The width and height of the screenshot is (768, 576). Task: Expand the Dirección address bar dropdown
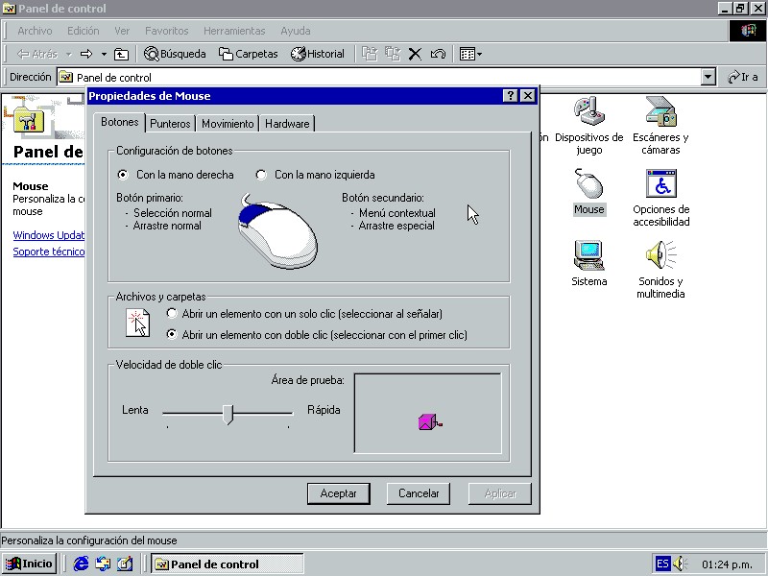point(708,77)
